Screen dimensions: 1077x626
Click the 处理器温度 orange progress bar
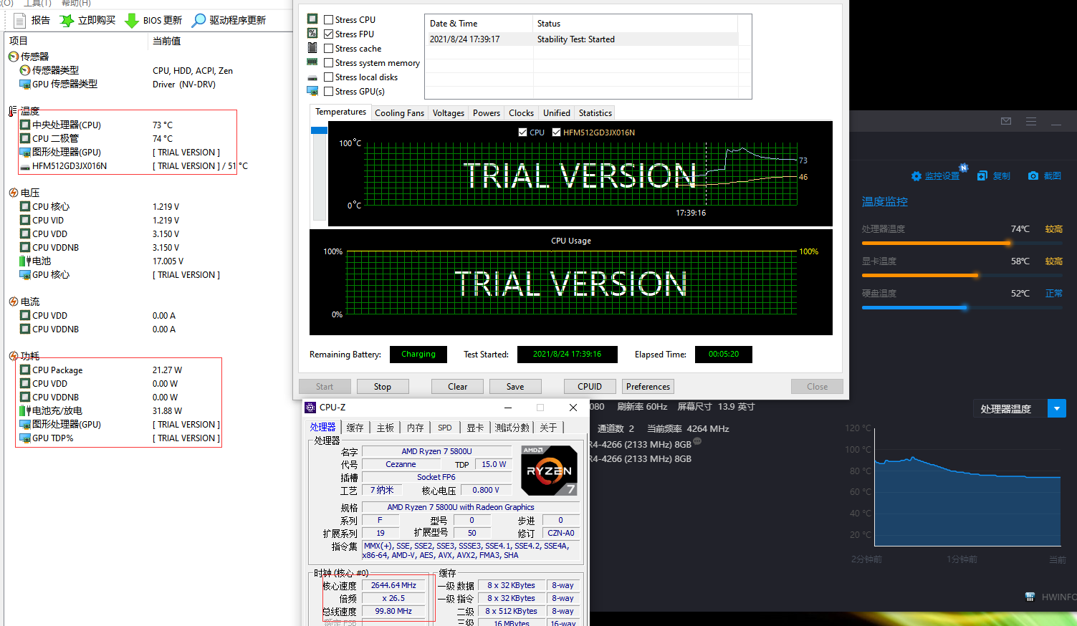tap(962, 244)
